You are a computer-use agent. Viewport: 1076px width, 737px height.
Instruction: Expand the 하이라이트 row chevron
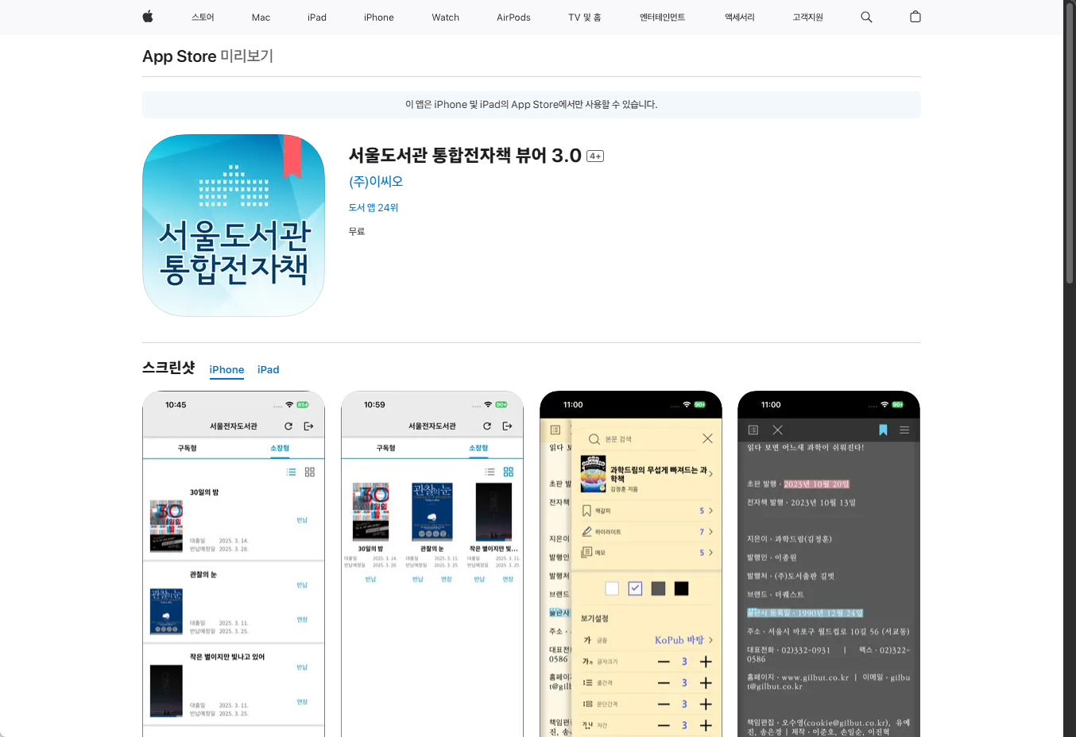click(x=710, y=531)
